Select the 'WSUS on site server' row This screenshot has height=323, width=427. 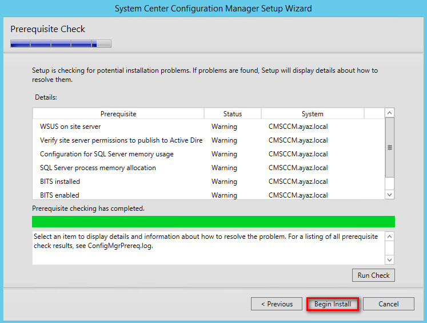(208, 127)
